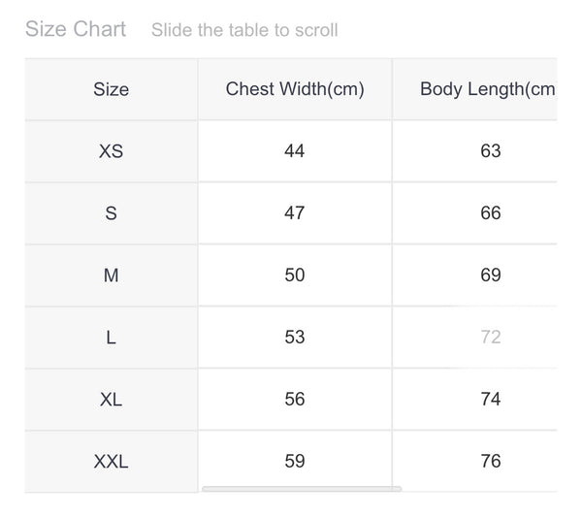Click the XL size row label

112,400
